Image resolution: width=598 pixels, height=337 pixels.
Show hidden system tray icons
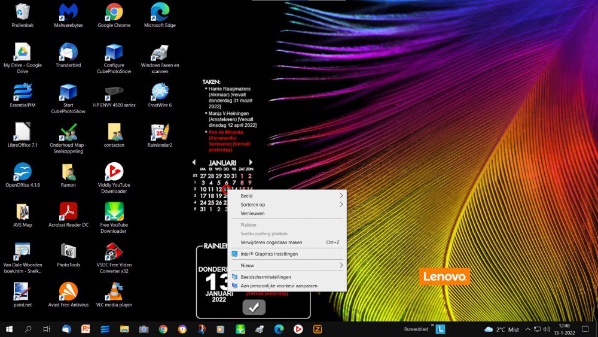[x=527, y=329]
